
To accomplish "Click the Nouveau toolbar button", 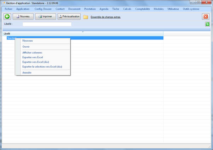I will point(23,17).
